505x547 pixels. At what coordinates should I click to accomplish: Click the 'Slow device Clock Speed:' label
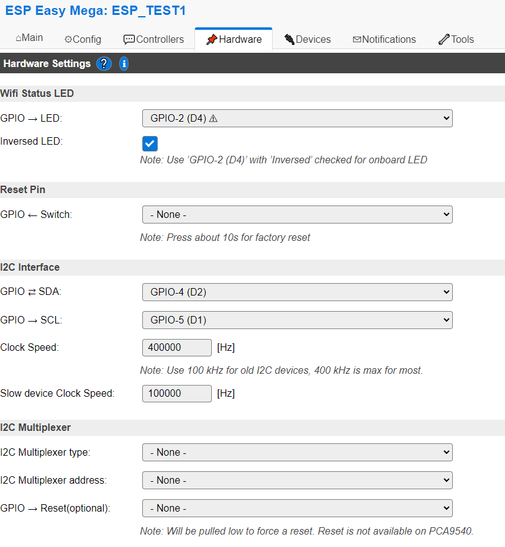[x=57, y=394]
